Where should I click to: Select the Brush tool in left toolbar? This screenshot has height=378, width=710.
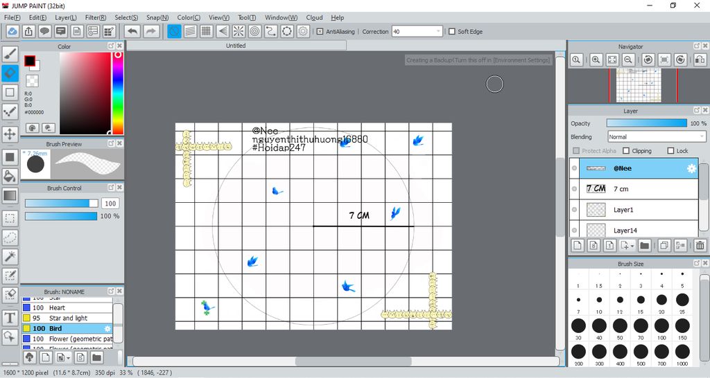click(10, 54)
